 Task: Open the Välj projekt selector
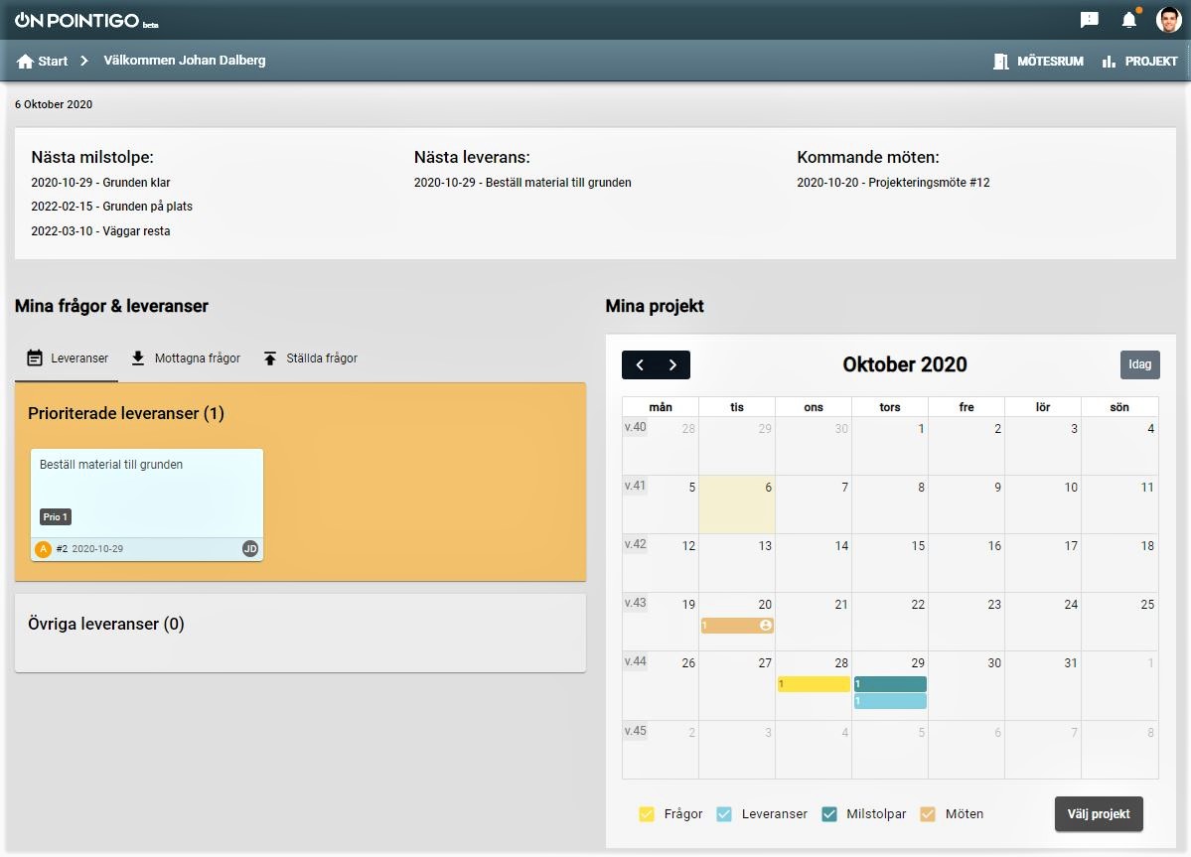pyautogui.click(x=1099, y=814)
